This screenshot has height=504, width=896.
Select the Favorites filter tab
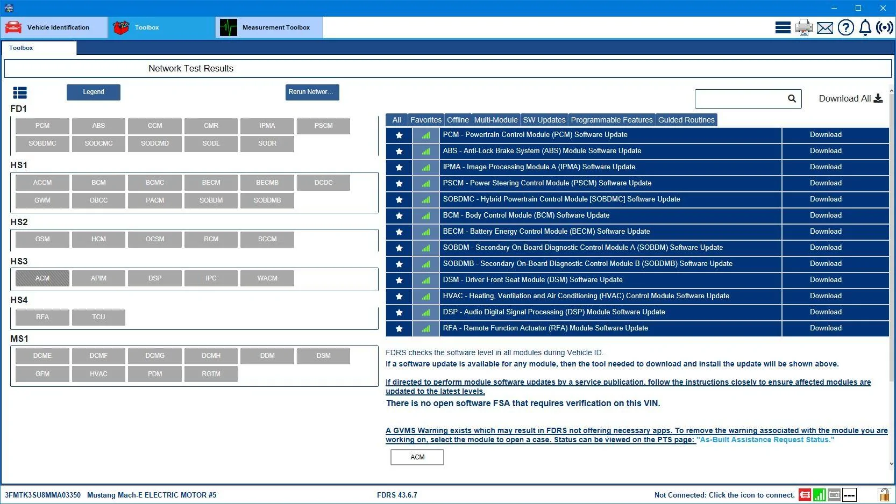tap(426, 120)
